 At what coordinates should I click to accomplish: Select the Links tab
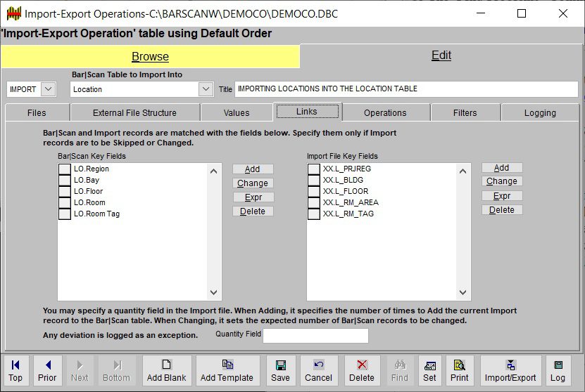pos(307,112)
